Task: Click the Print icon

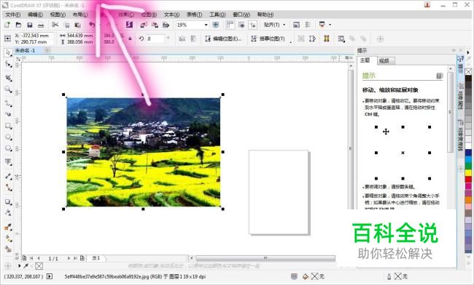Action: click(41, 25)
